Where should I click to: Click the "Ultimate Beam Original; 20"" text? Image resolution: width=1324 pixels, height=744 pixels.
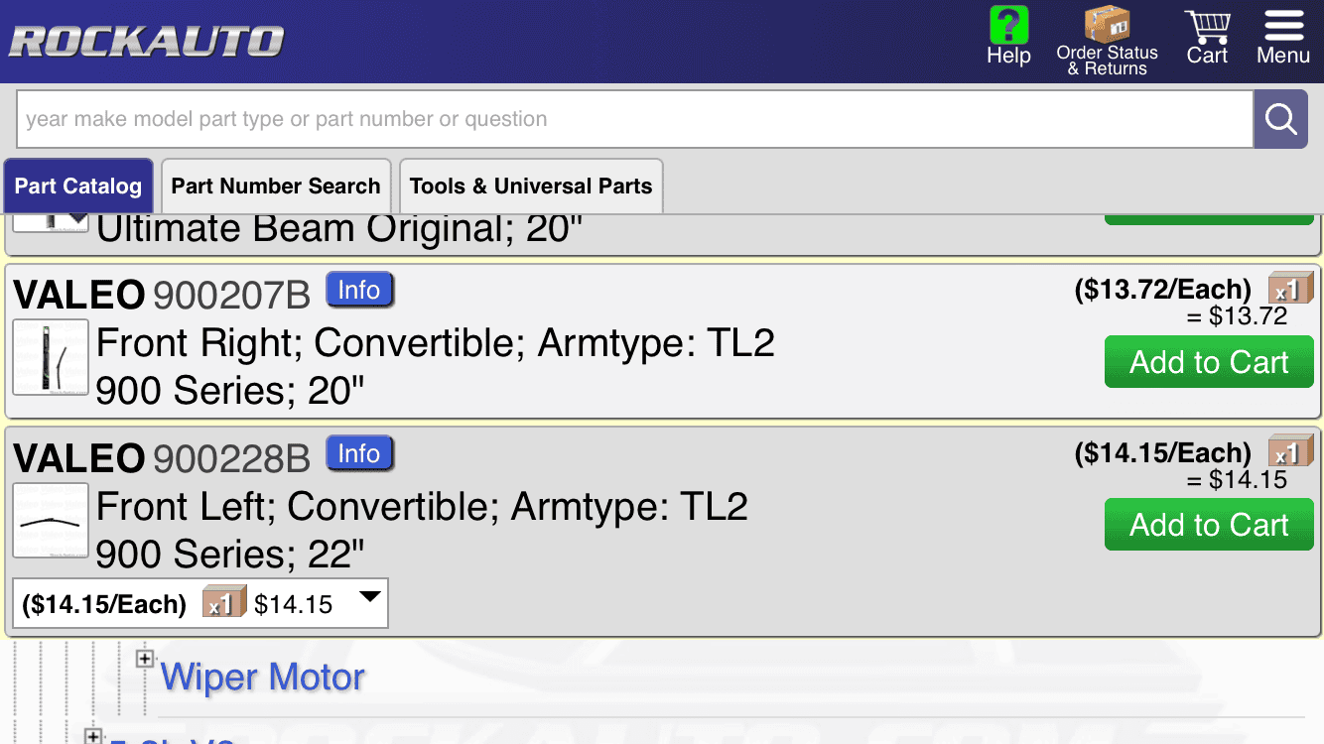point(339,229)
